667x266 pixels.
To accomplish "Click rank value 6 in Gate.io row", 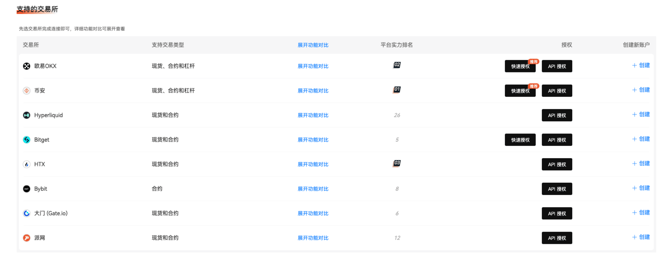I will (x=397, y=213).
